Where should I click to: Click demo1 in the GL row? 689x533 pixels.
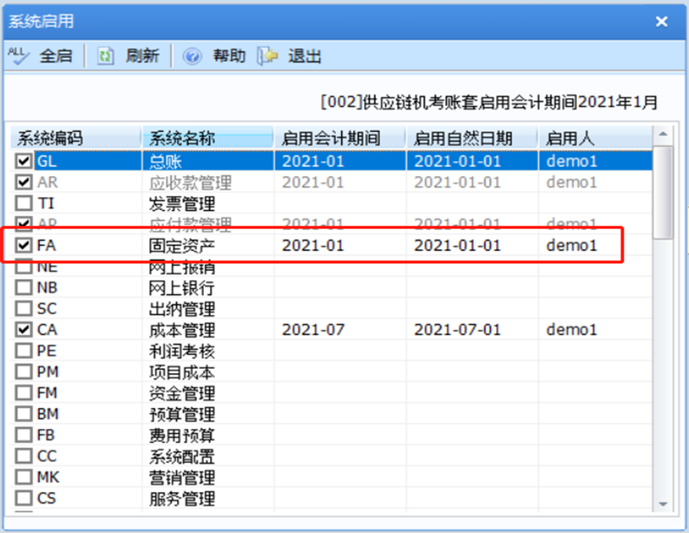pos(572,161)
